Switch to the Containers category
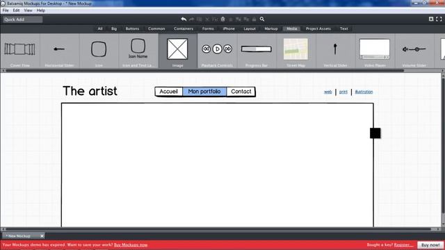This screenshot has height=250, width=445. coord(184,28)
